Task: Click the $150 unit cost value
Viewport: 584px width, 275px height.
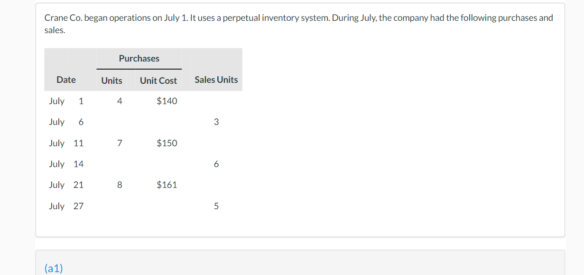Action: pyautogui.click(x=167, y=143)
